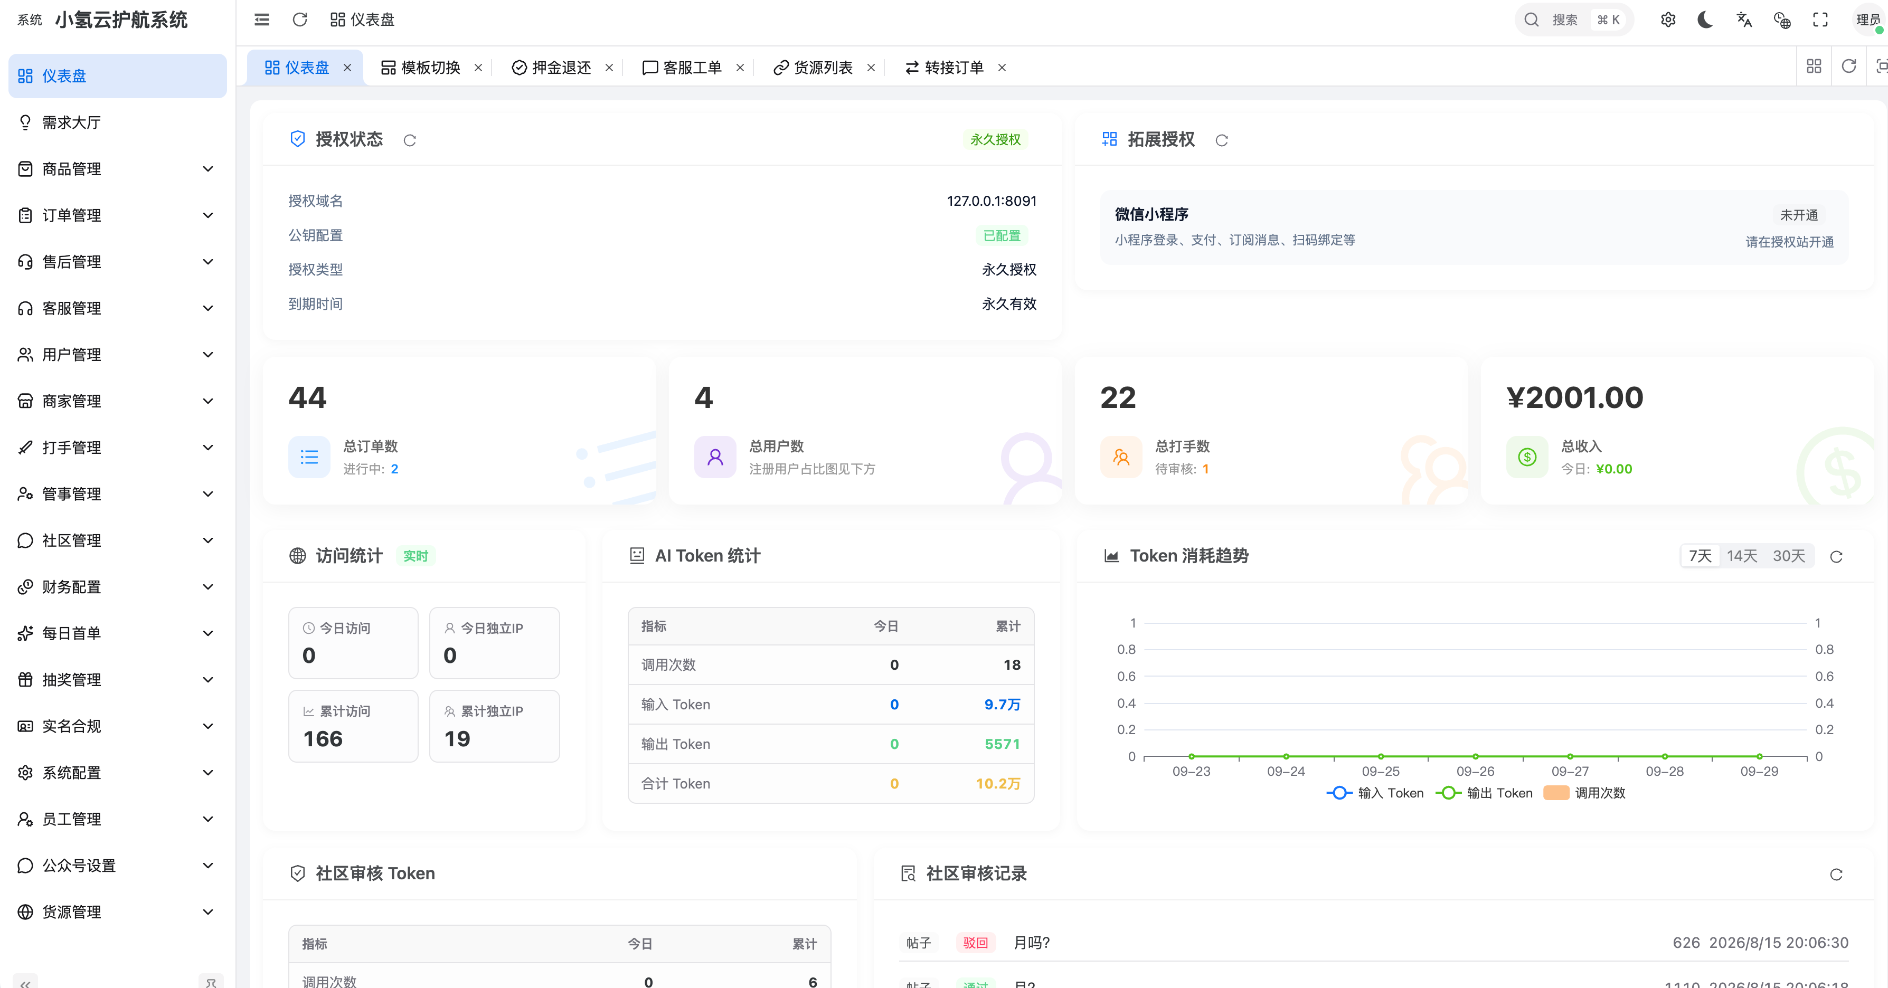Viewport: 1888px width, 988px height.
Task: Close the 转接订单 tab
Action: (1002, 68)
